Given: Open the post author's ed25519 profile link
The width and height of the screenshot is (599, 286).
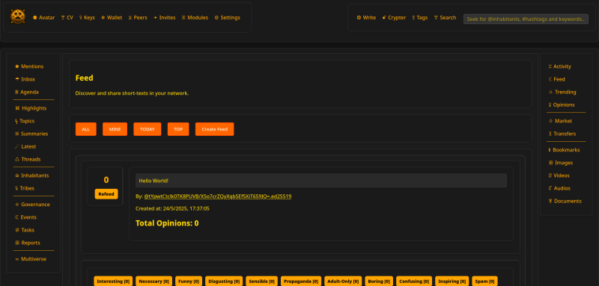Looking at the screenshot, I should tap(218, 196).
